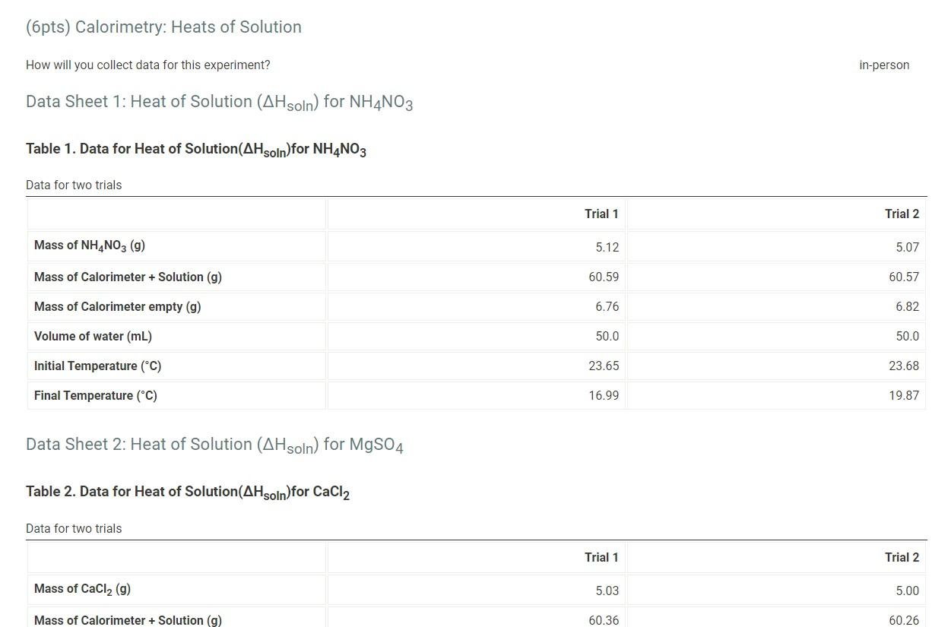Select the Trial 2 column header in Table 1
Viewport: 951px width, 627px height.
click(x=902, y=214)
